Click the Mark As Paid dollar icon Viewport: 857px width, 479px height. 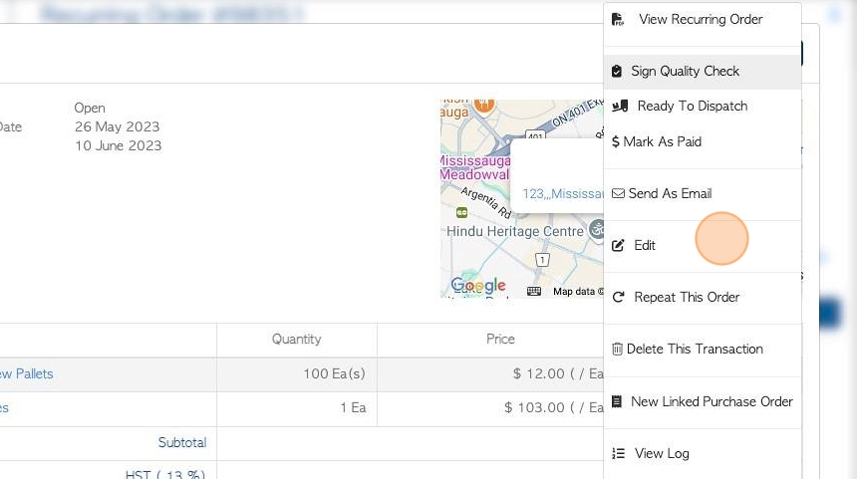point(616,142)
